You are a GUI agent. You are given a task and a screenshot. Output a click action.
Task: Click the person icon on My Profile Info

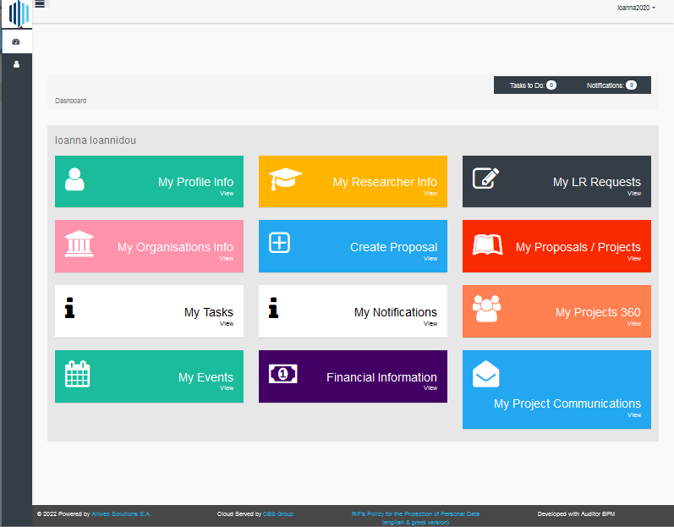coord(74,179)
